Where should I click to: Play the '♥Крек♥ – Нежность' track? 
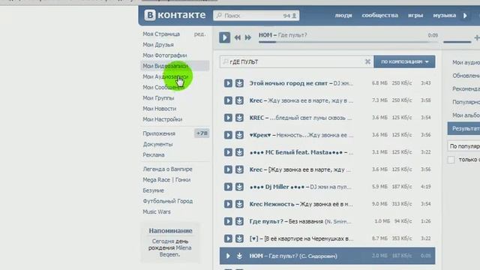coord(228,135)
